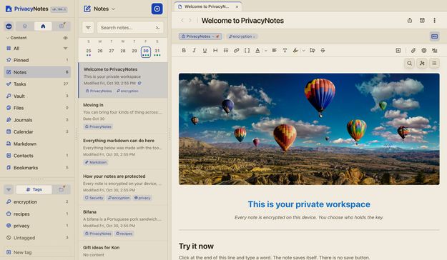
Task: Close the Welcome to PrivacyNotes tab
Action: tap(237, 6)
